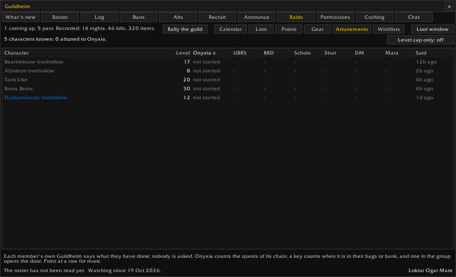Open the Permissions tab
This screenshot has width=456, height=277.
[x=335, y=17]
